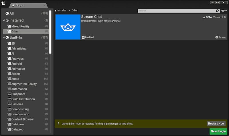Screen dimensions: 229x136
Task: Click the Audio category list icon
Action: click(x=9, y=79)
